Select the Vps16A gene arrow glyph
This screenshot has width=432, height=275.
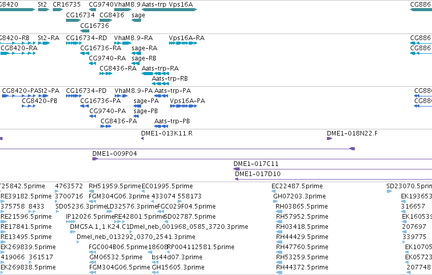(183, 10)
